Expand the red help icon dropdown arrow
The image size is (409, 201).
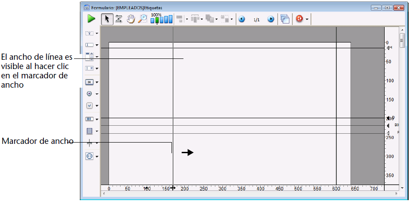[x=307, y=20]
